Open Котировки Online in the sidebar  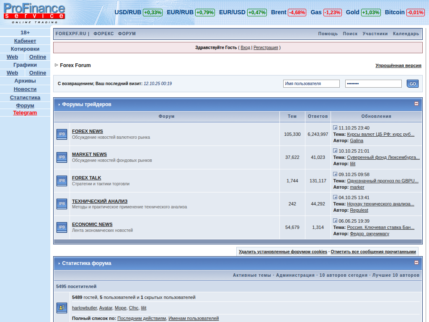click(x=38, y=57)
